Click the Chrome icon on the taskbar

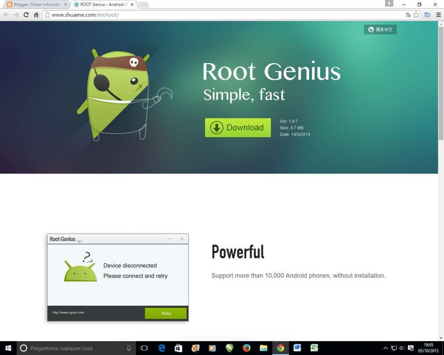pyautogui.click(x=281, y=348)
